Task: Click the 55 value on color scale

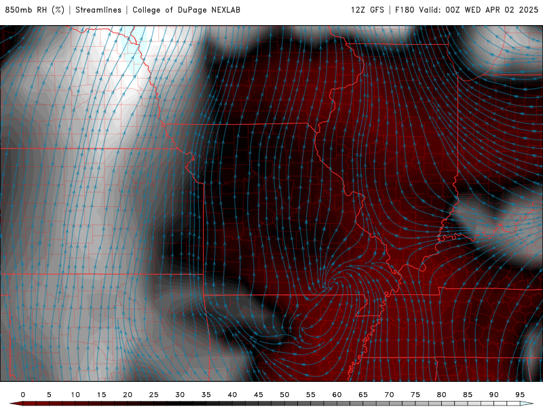Action: [311, 395]
